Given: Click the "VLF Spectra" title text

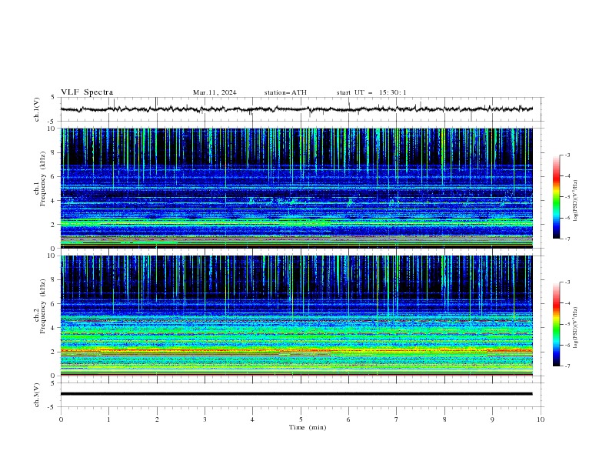Looking at the screenshot, I should pyautogui.click(x=87, y=92).
